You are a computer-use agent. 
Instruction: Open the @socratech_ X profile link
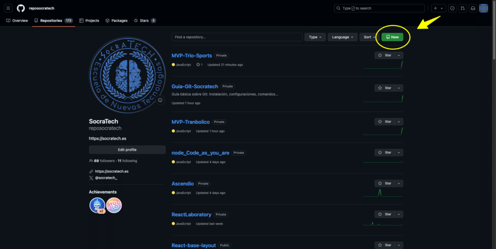pyautogui.click(x=106, y=178)
